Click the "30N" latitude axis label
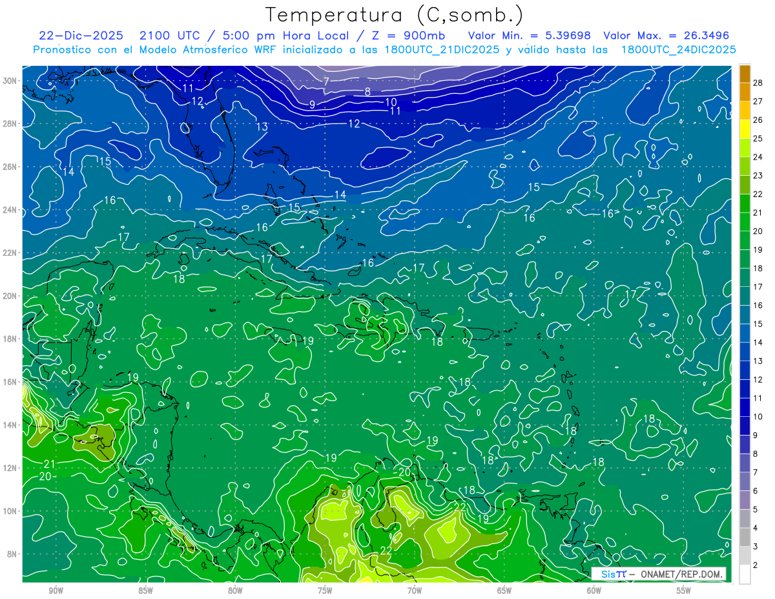Screen dimensions: 775x599 click(x=10, y=81)
